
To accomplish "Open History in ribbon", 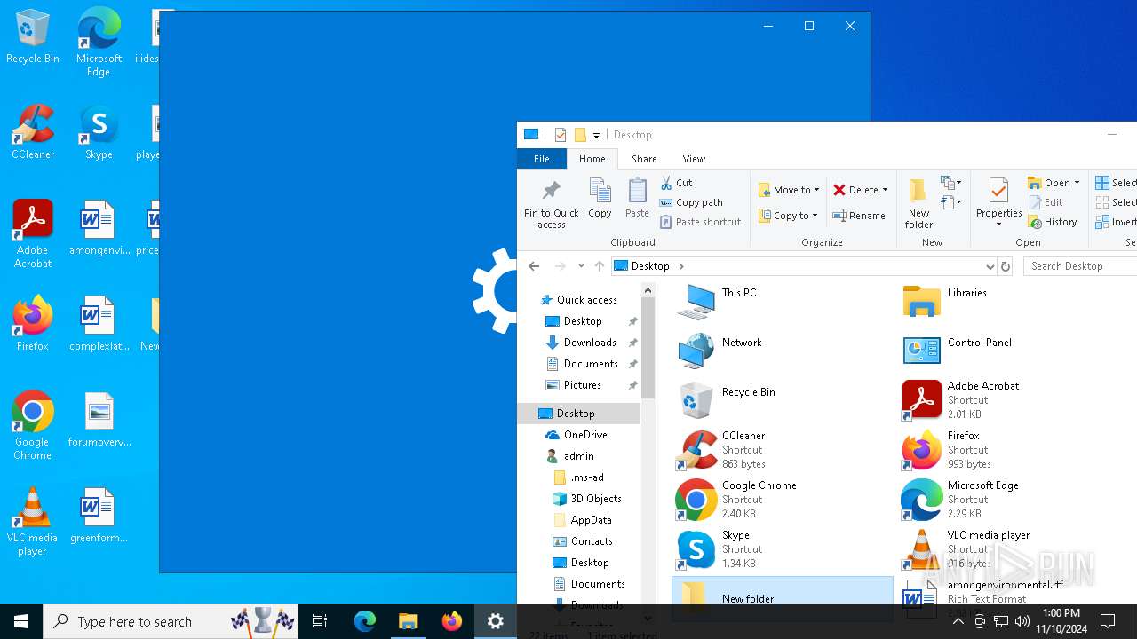I will [x=1053, y=222].
